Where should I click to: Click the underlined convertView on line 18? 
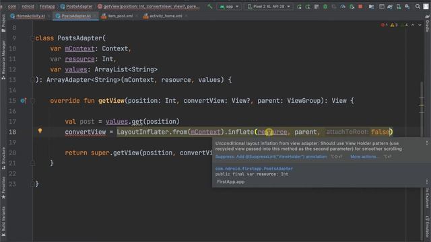(x=86, y=132)
